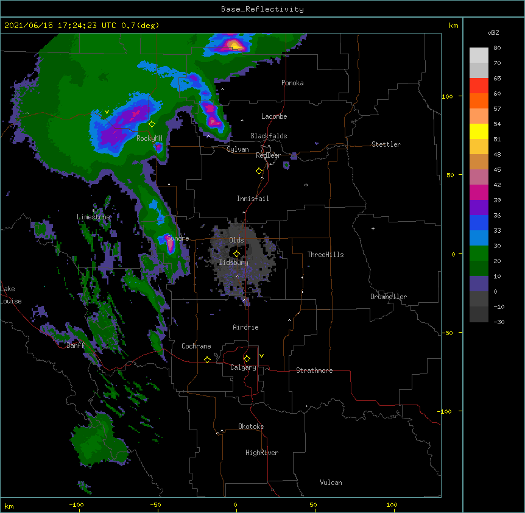Click the Airdrie city label
The width and height of the screenshot is (525, 513).
[x=245, y=327]
